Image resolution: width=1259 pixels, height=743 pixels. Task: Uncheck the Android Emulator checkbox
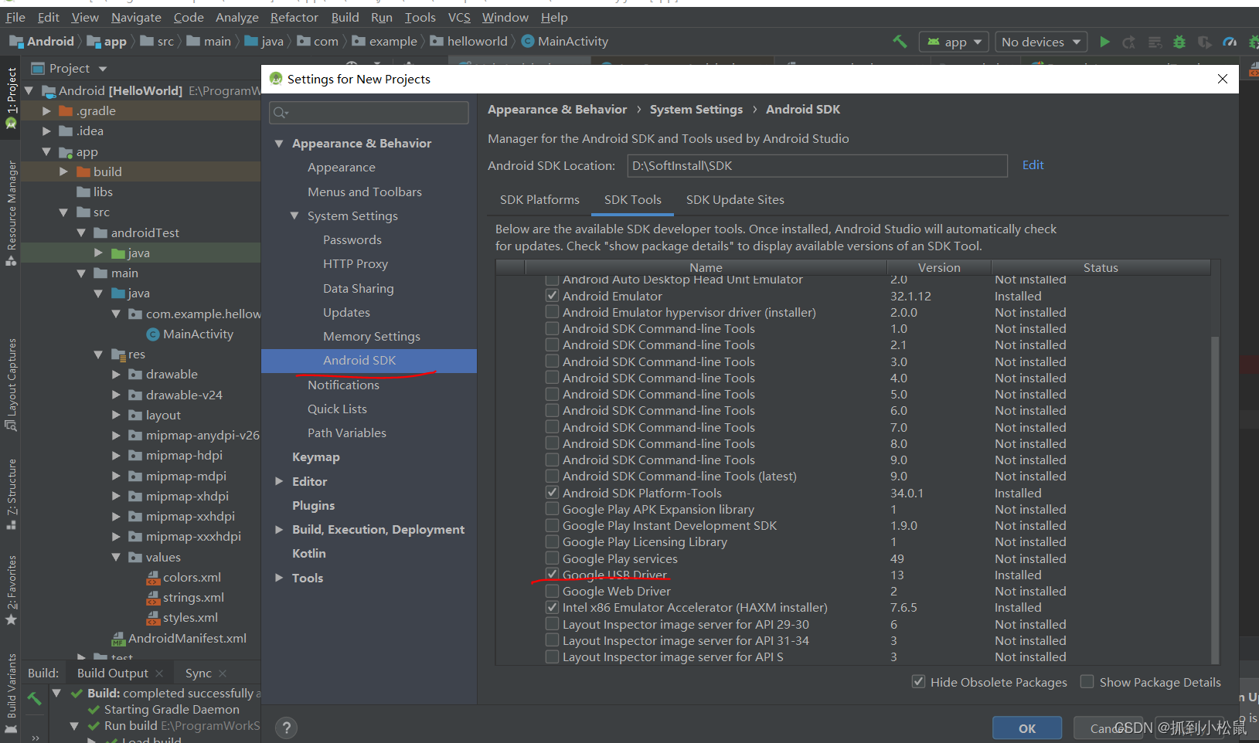coord(552,295)
